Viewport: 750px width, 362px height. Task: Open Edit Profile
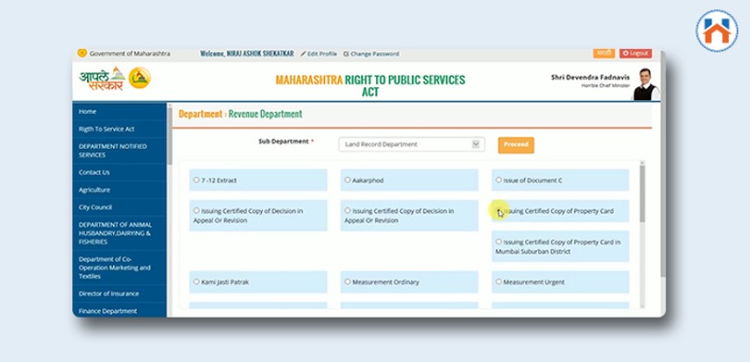[x=319, y=54]
